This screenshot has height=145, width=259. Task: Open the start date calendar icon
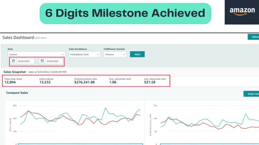coord(13,61)
